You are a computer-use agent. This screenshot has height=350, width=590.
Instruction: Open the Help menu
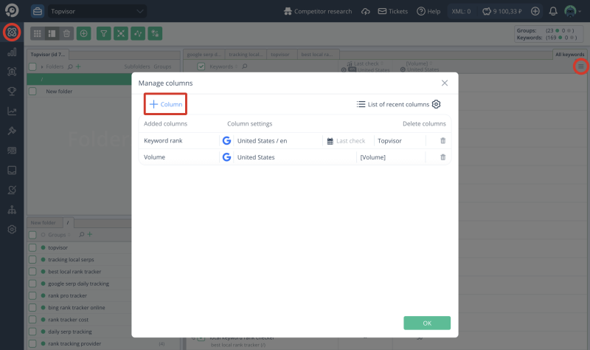(x=428, y=11)
